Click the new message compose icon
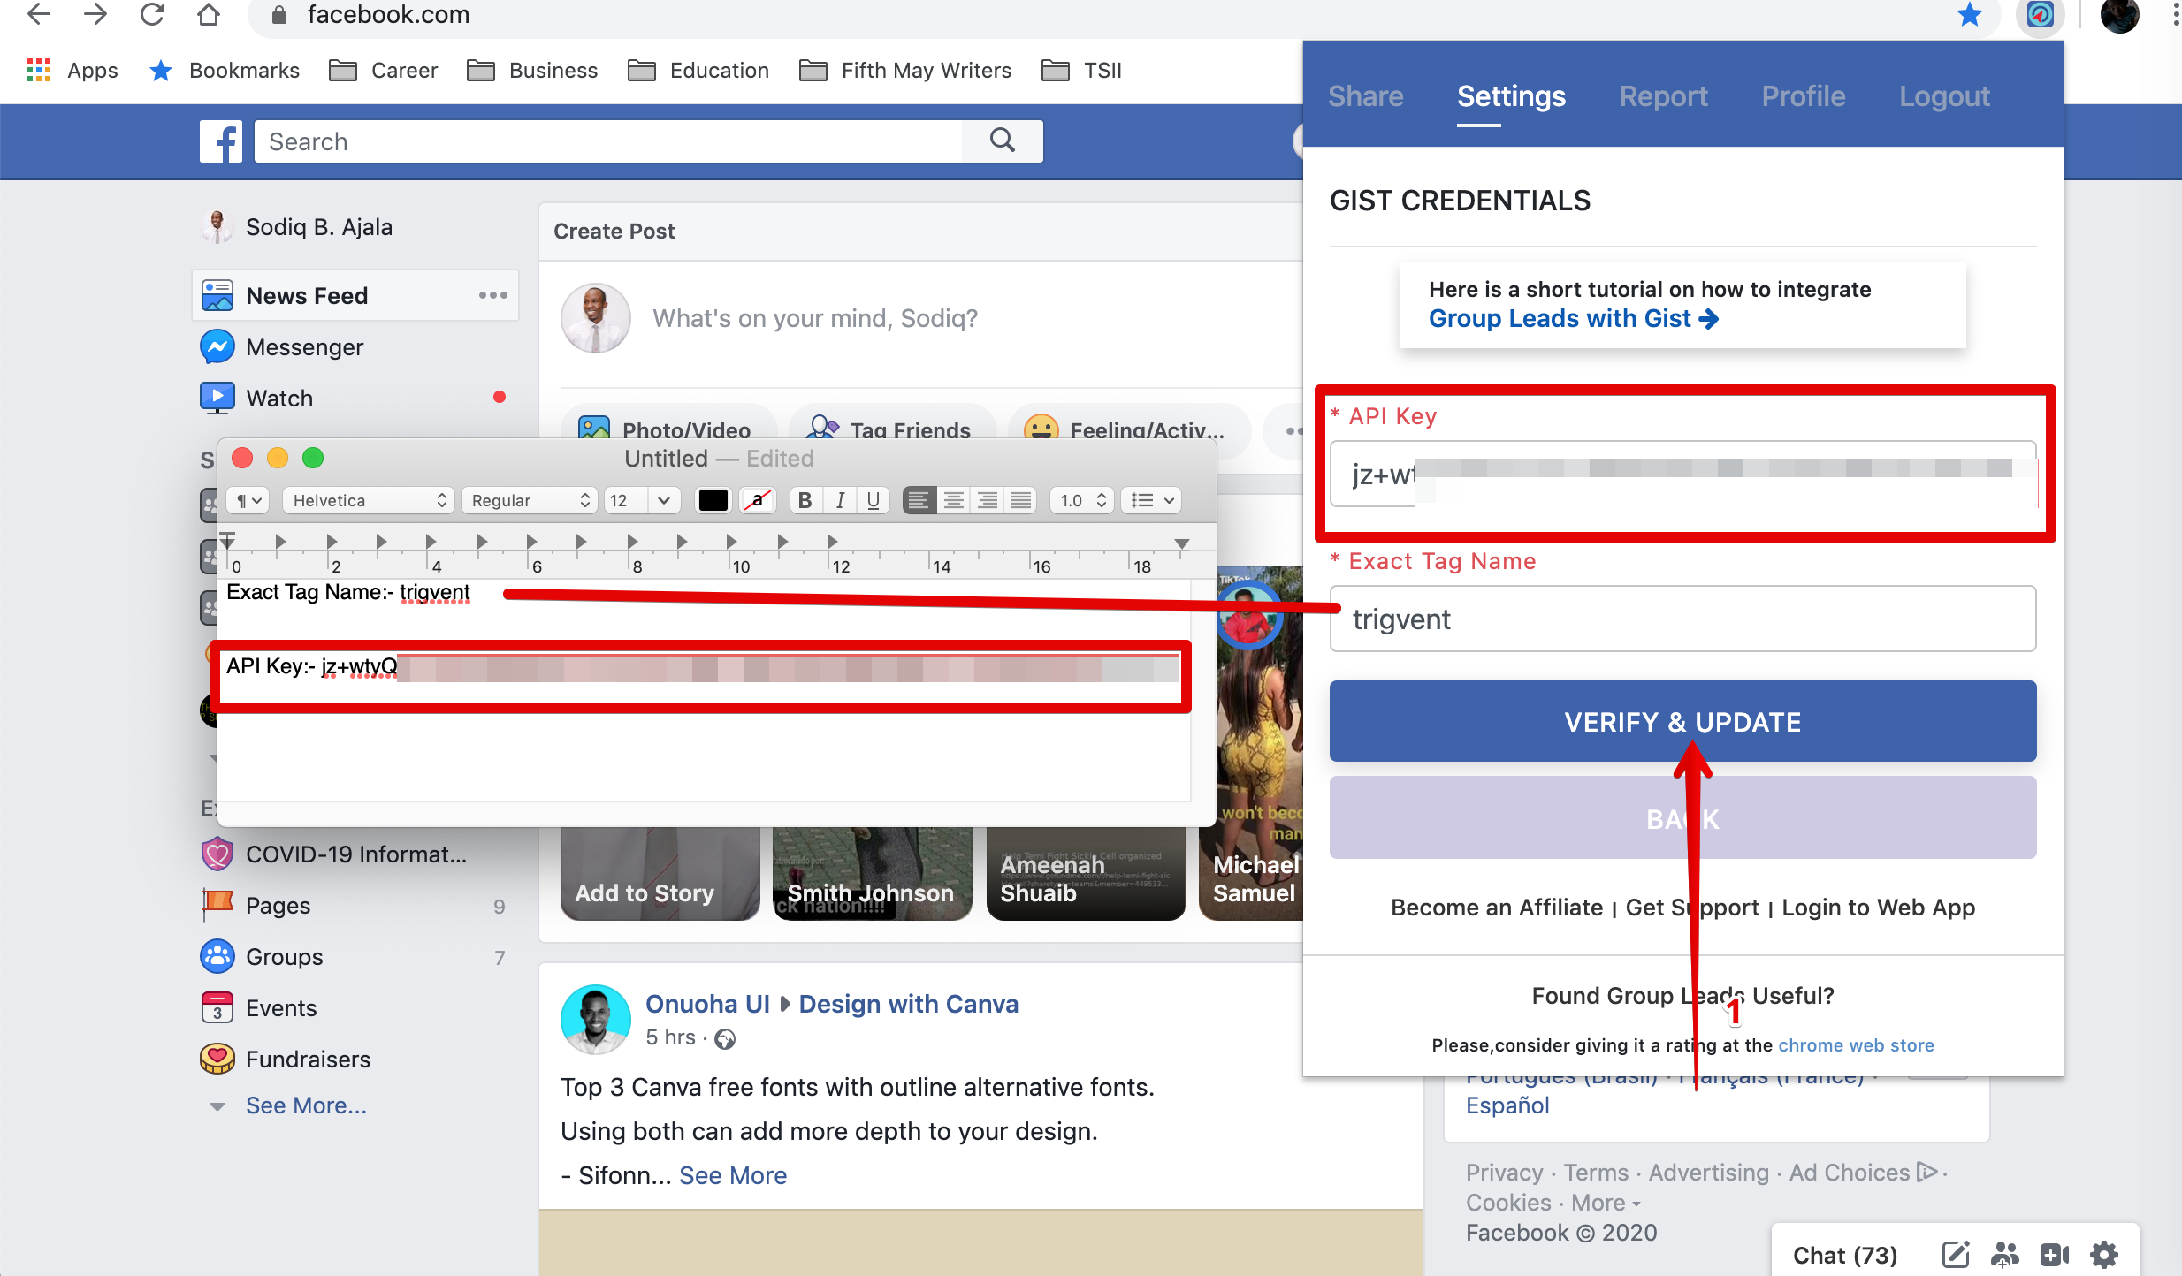Image resolution: width=2182 pixels, height=1276 pixels. point(1956,1254)
